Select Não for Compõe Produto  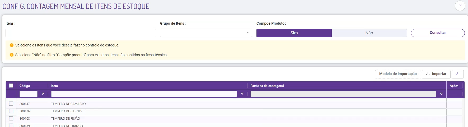[x=369, y=33]
